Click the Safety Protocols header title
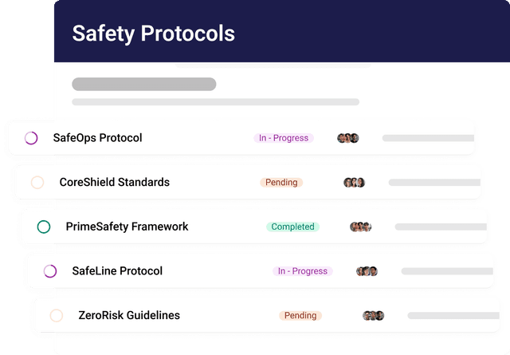The image size is (510, 355). click(x=153, y=34)
